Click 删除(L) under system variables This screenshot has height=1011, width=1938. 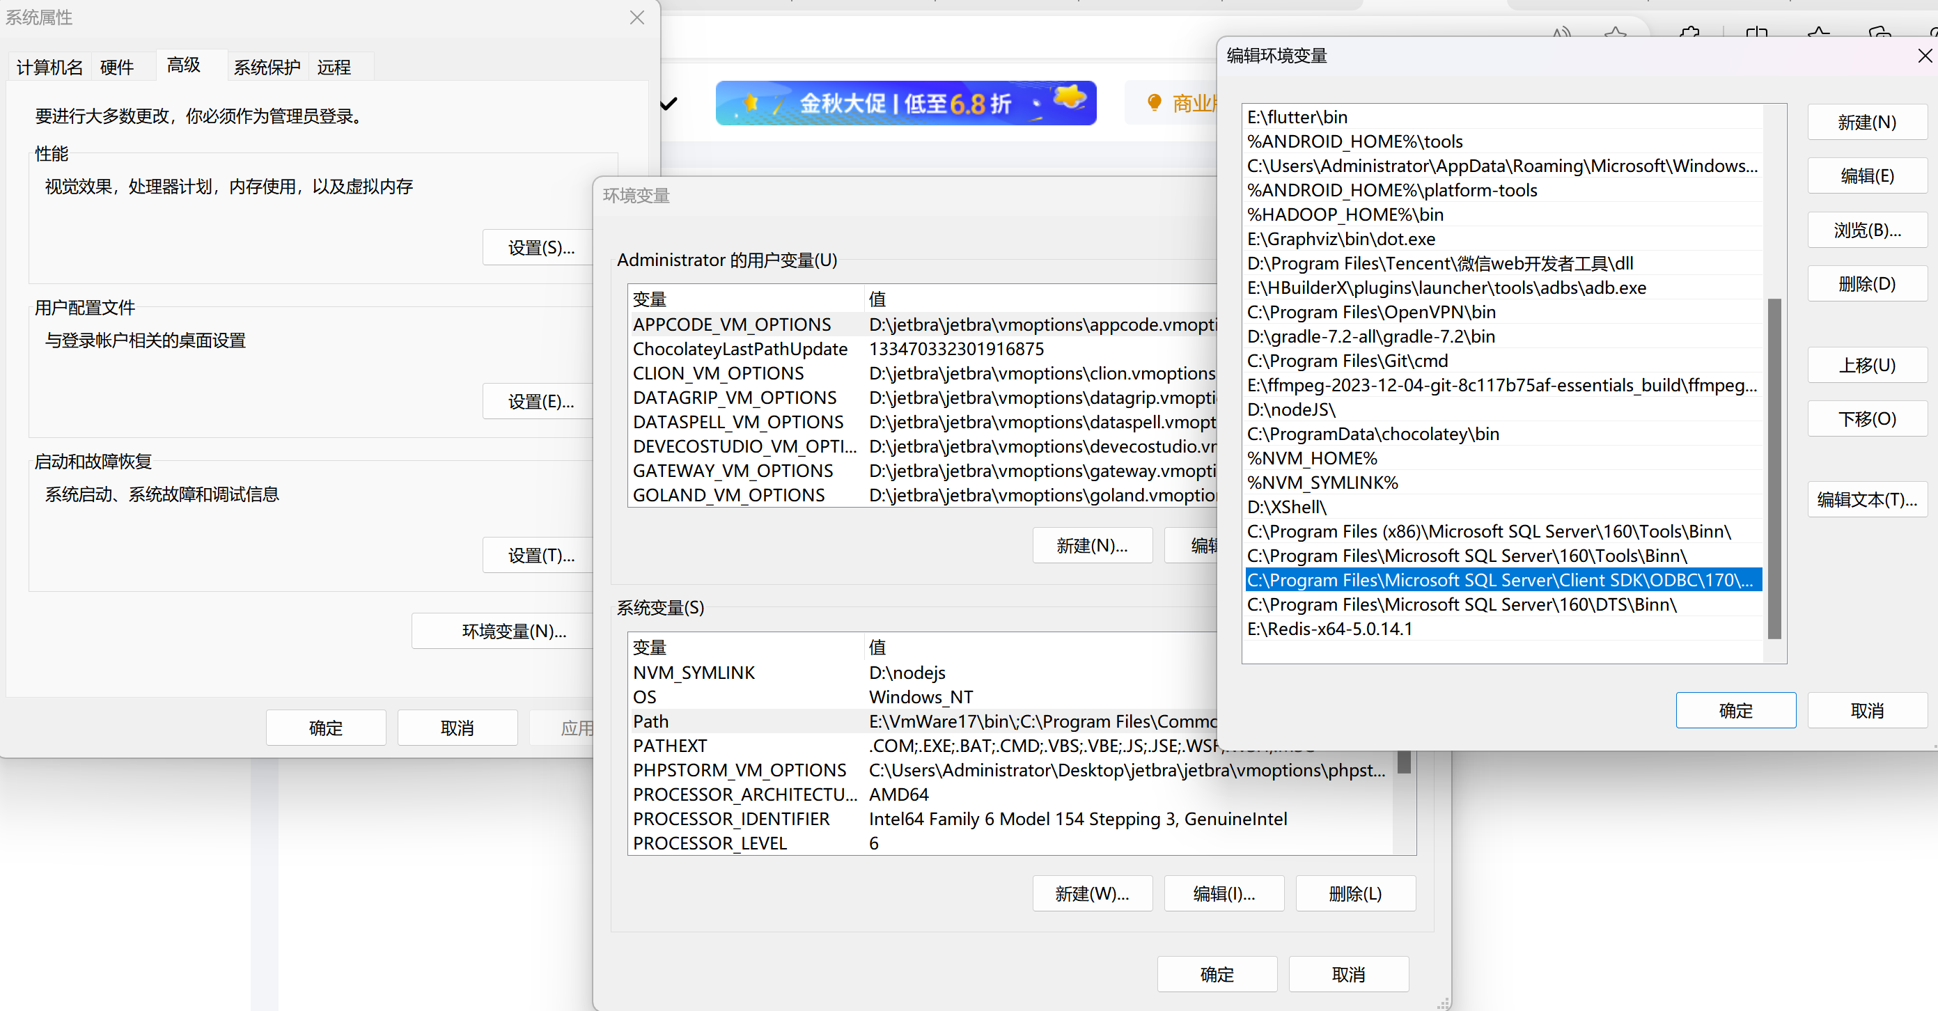click(x=1355, y=893)
